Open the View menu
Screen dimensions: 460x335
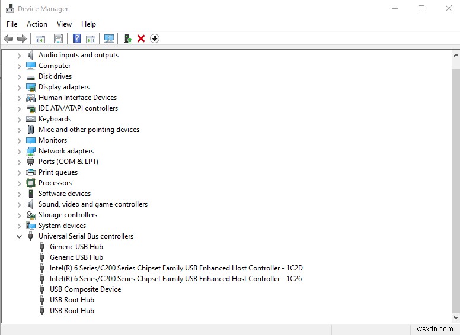64,24
